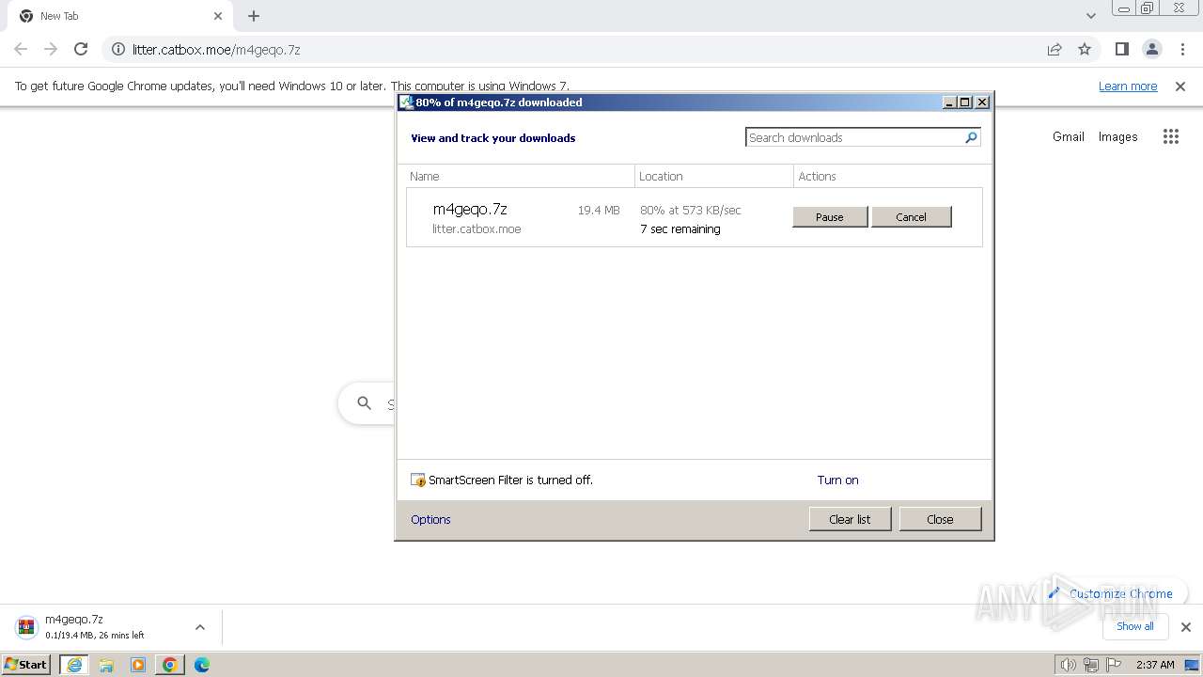
Task: Click litter.catbox.moe source text
Action: [x=477, y=228]
